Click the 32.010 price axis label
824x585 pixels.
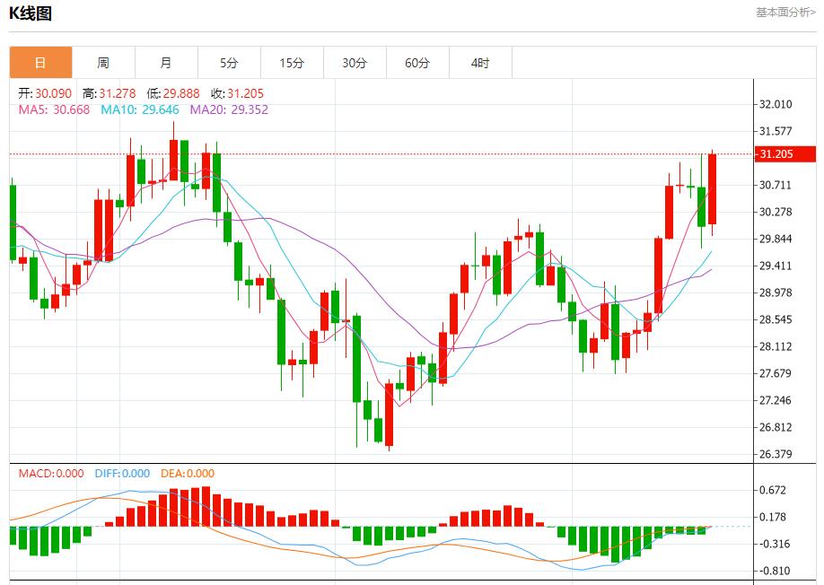tap(776, 105)
